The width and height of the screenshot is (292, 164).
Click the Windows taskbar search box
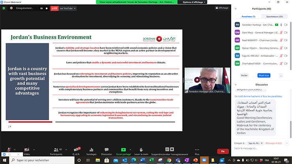(x=42, y=160)
